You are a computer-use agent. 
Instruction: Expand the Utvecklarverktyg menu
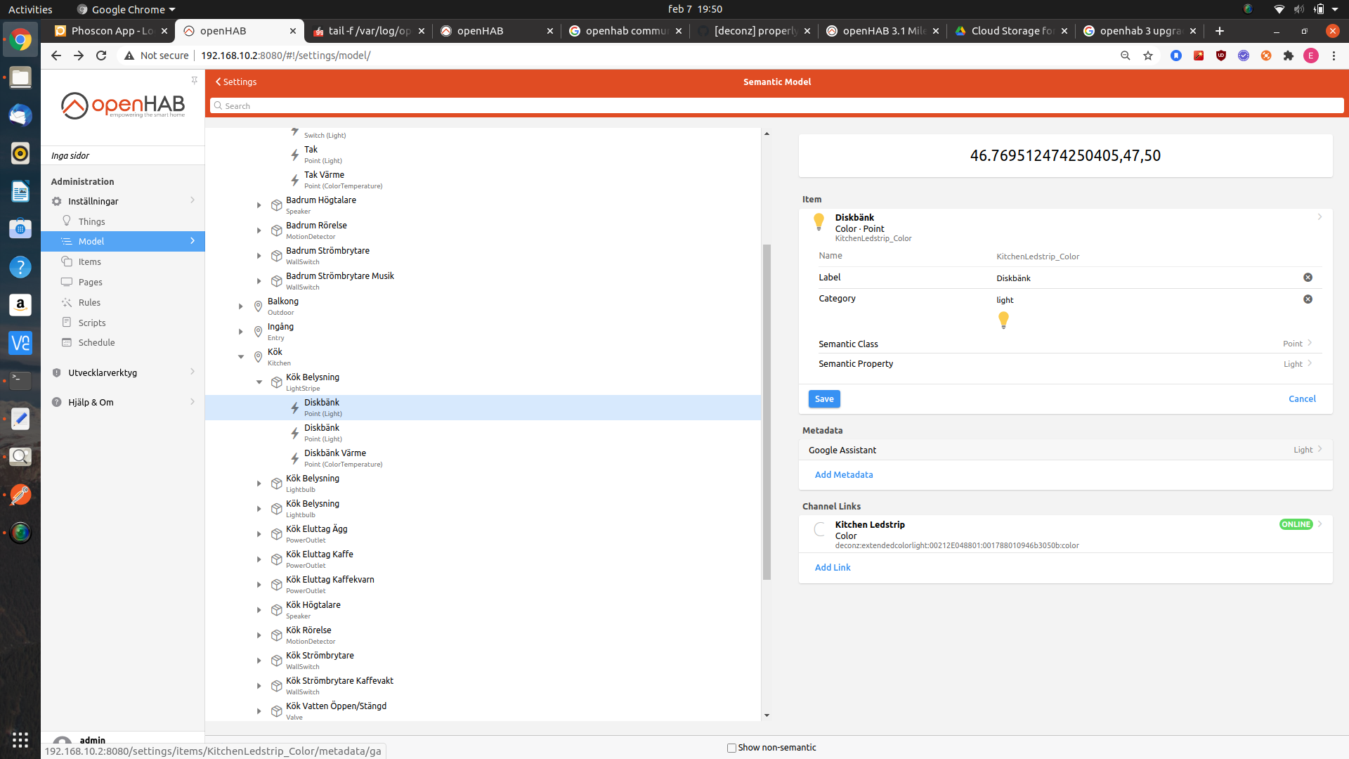coord(123,372)
